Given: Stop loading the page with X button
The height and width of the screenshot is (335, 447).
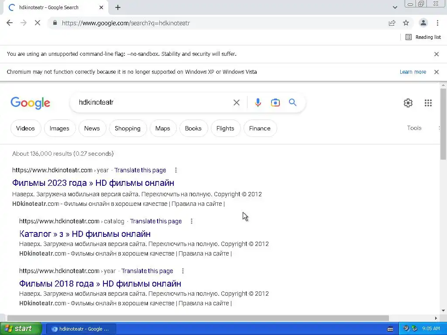Looking at the screenshot, I should 38,23.
